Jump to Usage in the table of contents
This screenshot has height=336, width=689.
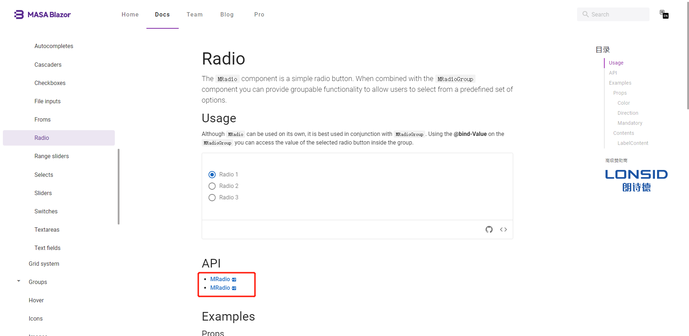(x=616, y=63)
